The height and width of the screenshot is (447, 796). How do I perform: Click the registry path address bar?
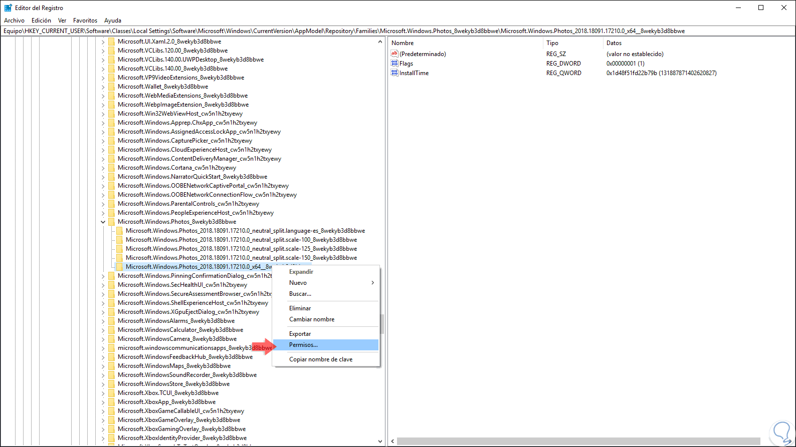(398, 31)
